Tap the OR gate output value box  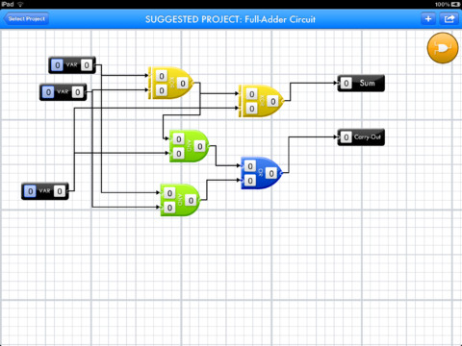[271, 174]
